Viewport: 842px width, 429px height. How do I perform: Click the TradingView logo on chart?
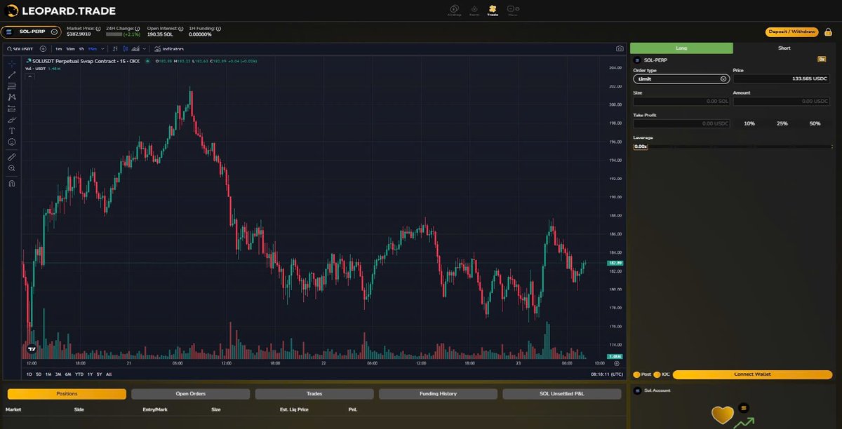click(x=32, y=348)
